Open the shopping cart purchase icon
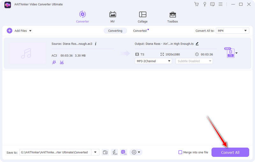The image size is (255, 162). (196, 4)
